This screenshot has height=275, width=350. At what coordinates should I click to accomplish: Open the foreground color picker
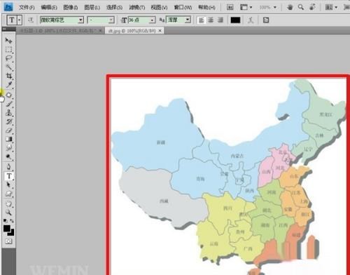[6, 228]
